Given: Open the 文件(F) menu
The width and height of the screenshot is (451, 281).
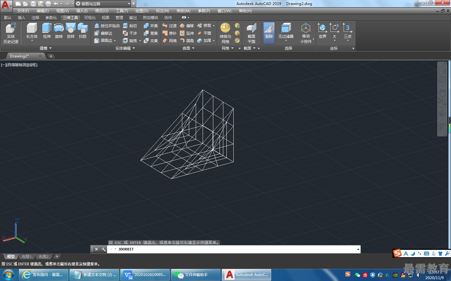Looking at the screenshot, I should (23, 11).
